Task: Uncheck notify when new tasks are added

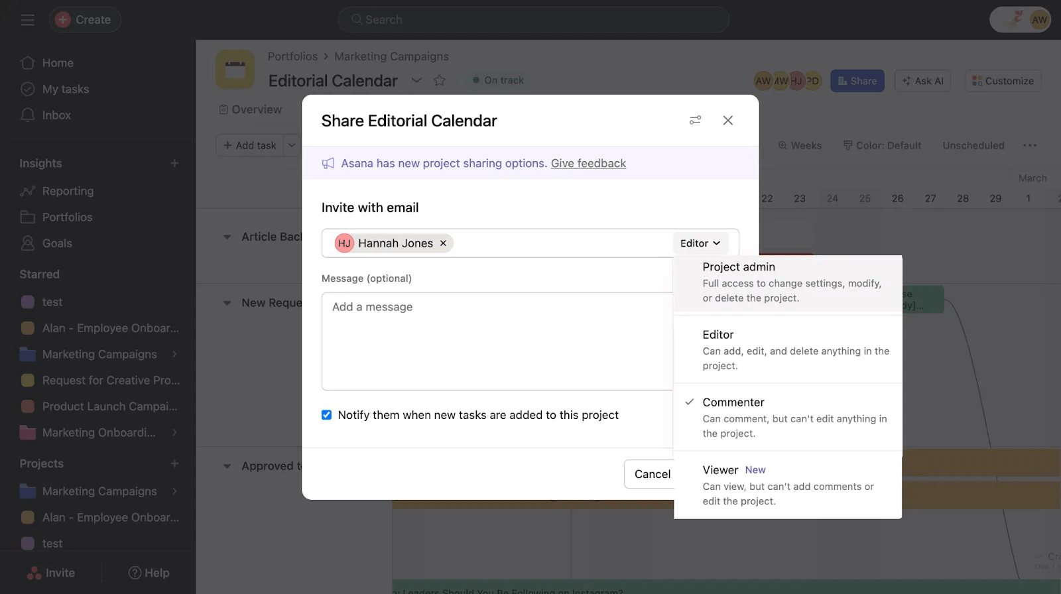Action: tap(326, 415)
